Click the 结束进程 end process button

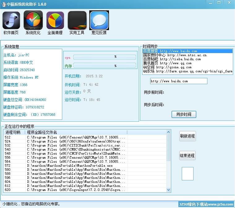pyautogui.click(x=187, y=156)
